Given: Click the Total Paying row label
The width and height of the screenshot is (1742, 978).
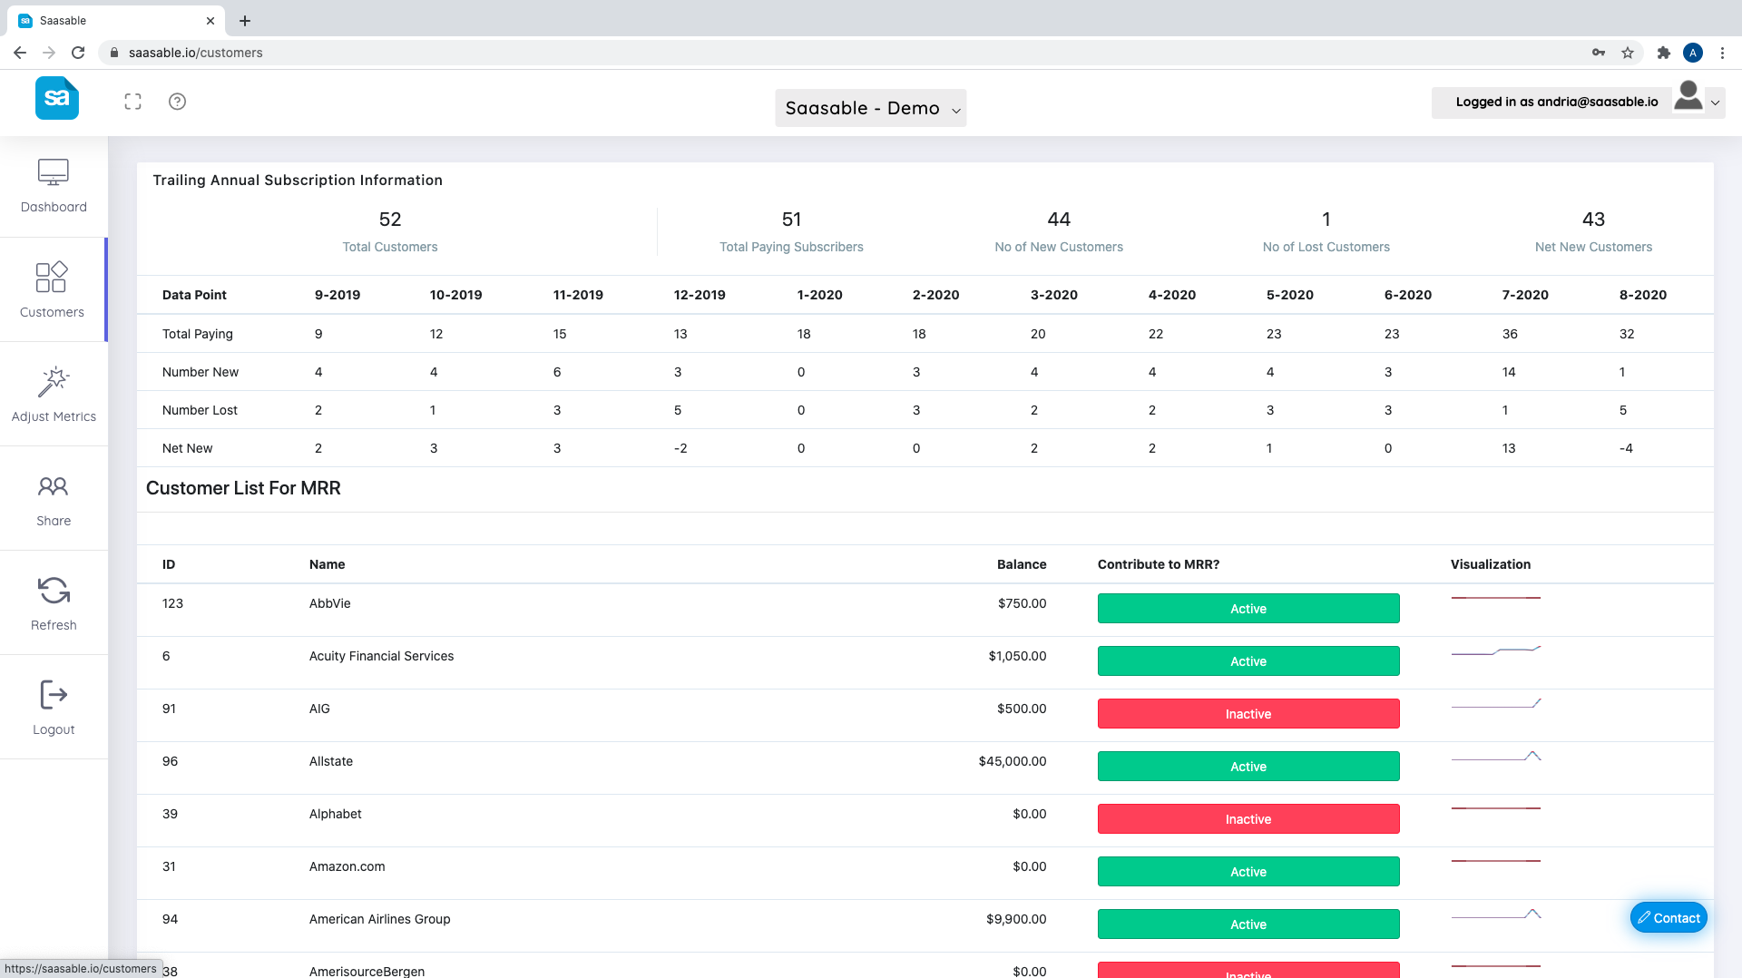Looking at the screenshot, I should [198, 334].
